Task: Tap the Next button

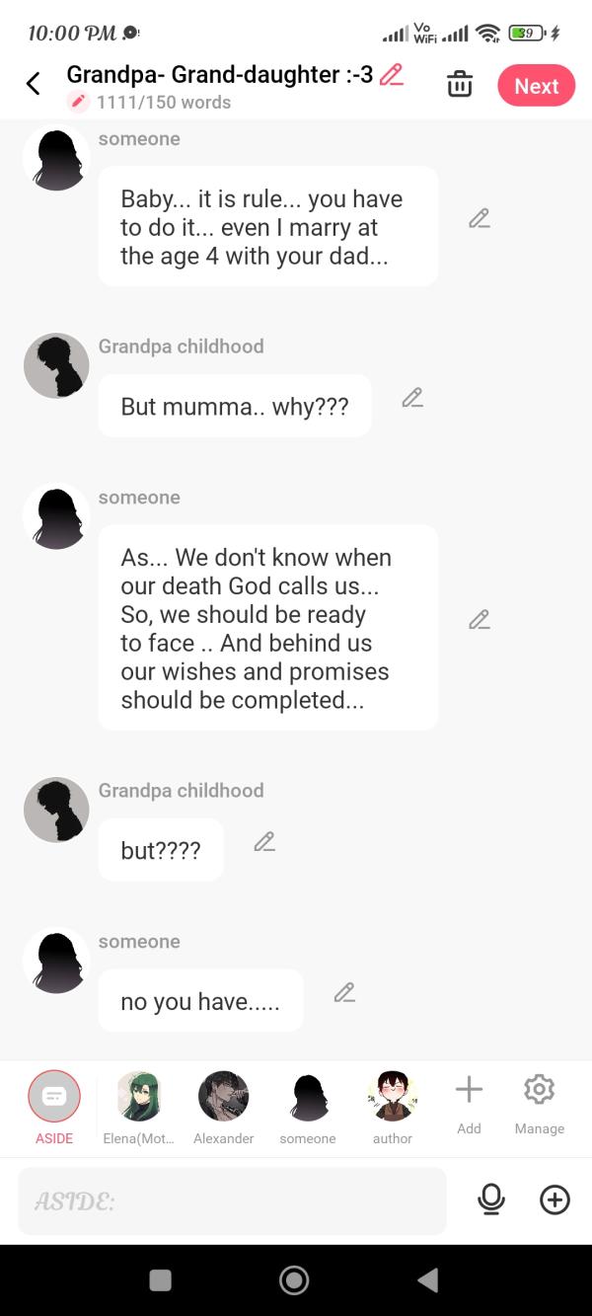Action: [536, 86]
